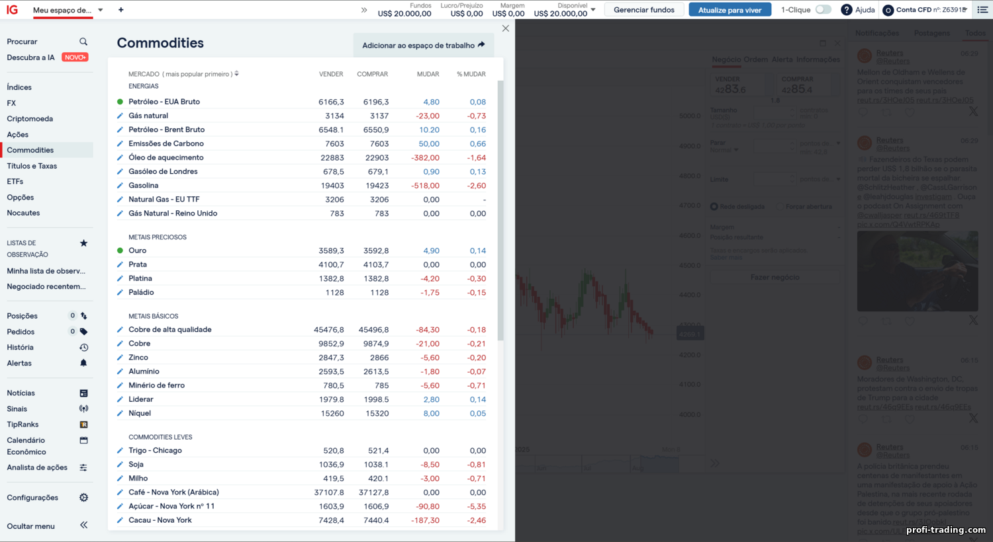Expand the Disponível funds dropdown arrow
This screenshot has width=993, height=542.
593,10
